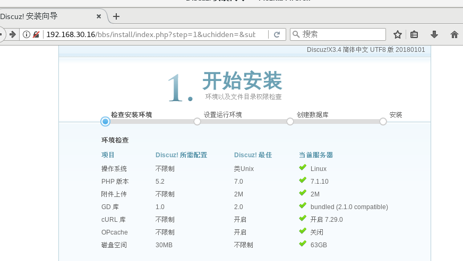Click the 开启 7.29.0 cURL value
463x261 pixels.
[x=327, y=220]
